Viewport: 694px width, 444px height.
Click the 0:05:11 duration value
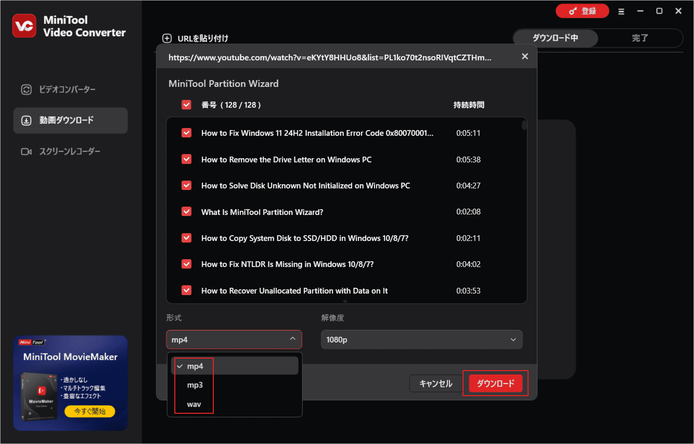(468, 133)
